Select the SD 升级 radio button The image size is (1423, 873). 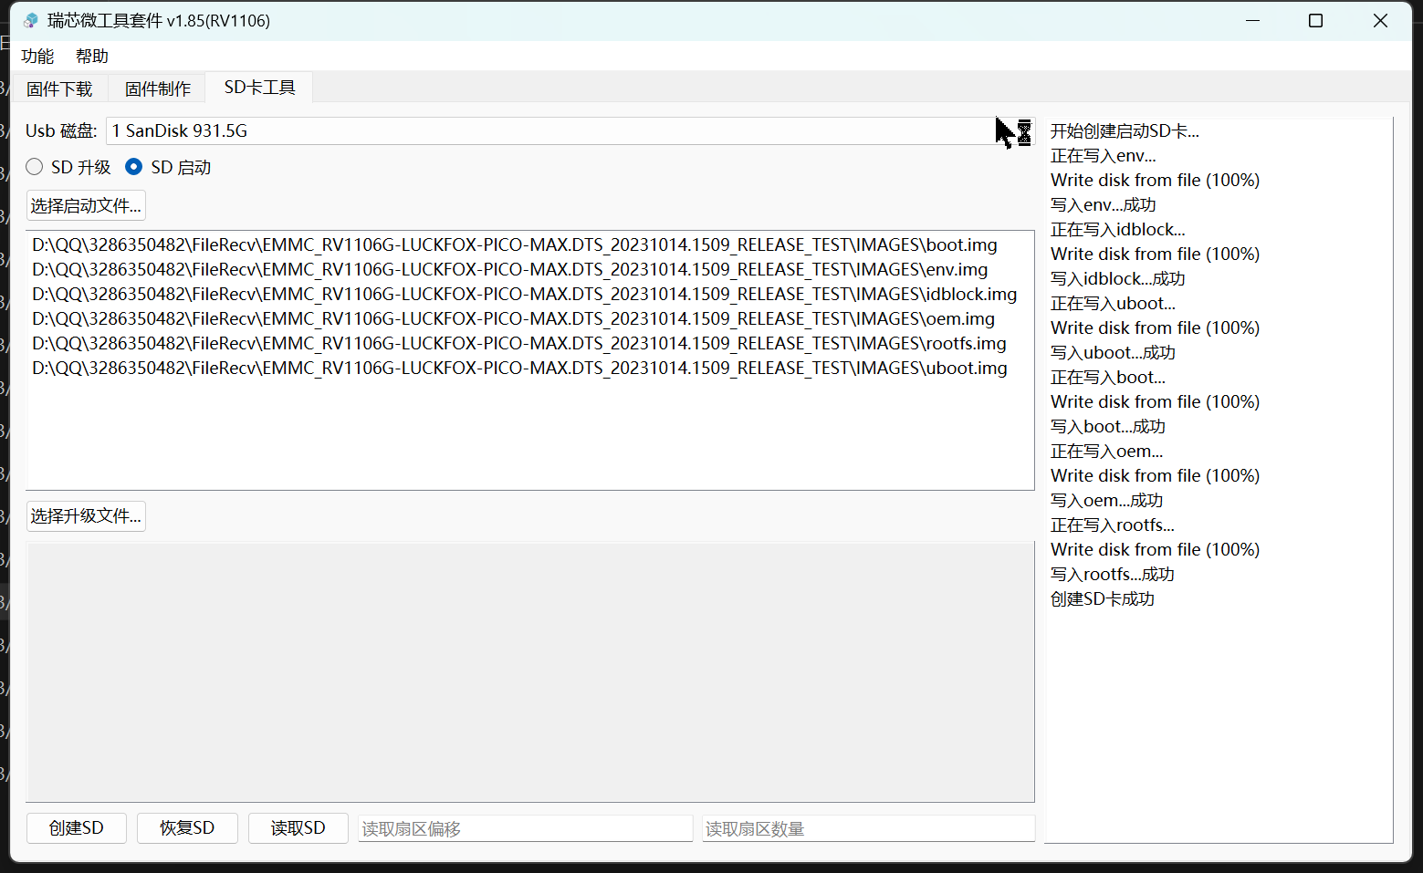pyautogui.click(x=68, y=167)
